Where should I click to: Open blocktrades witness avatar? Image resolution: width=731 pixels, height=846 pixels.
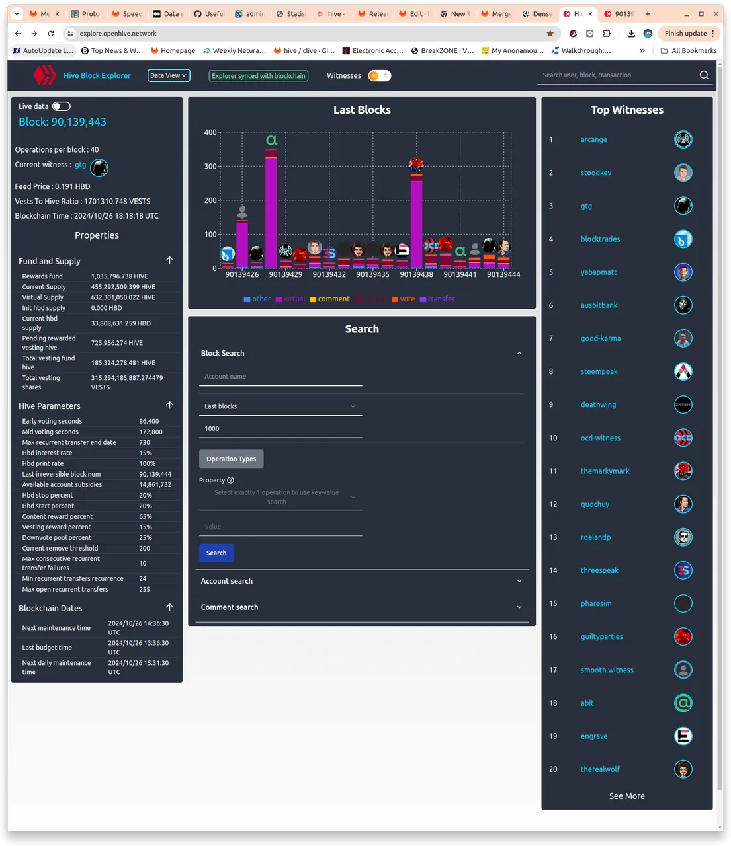click(683, 239)
